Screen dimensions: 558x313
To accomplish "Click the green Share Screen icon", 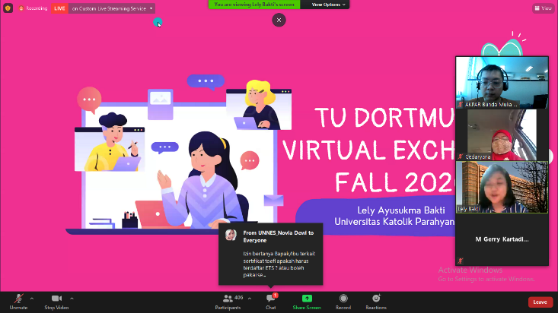I will pos(307,299).
